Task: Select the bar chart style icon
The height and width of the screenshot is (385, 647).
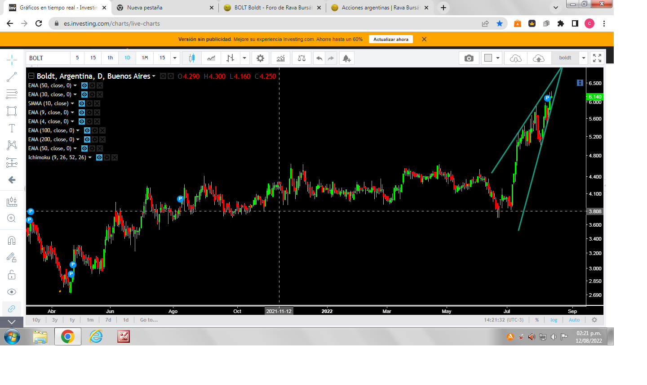Action: point(230,58)
